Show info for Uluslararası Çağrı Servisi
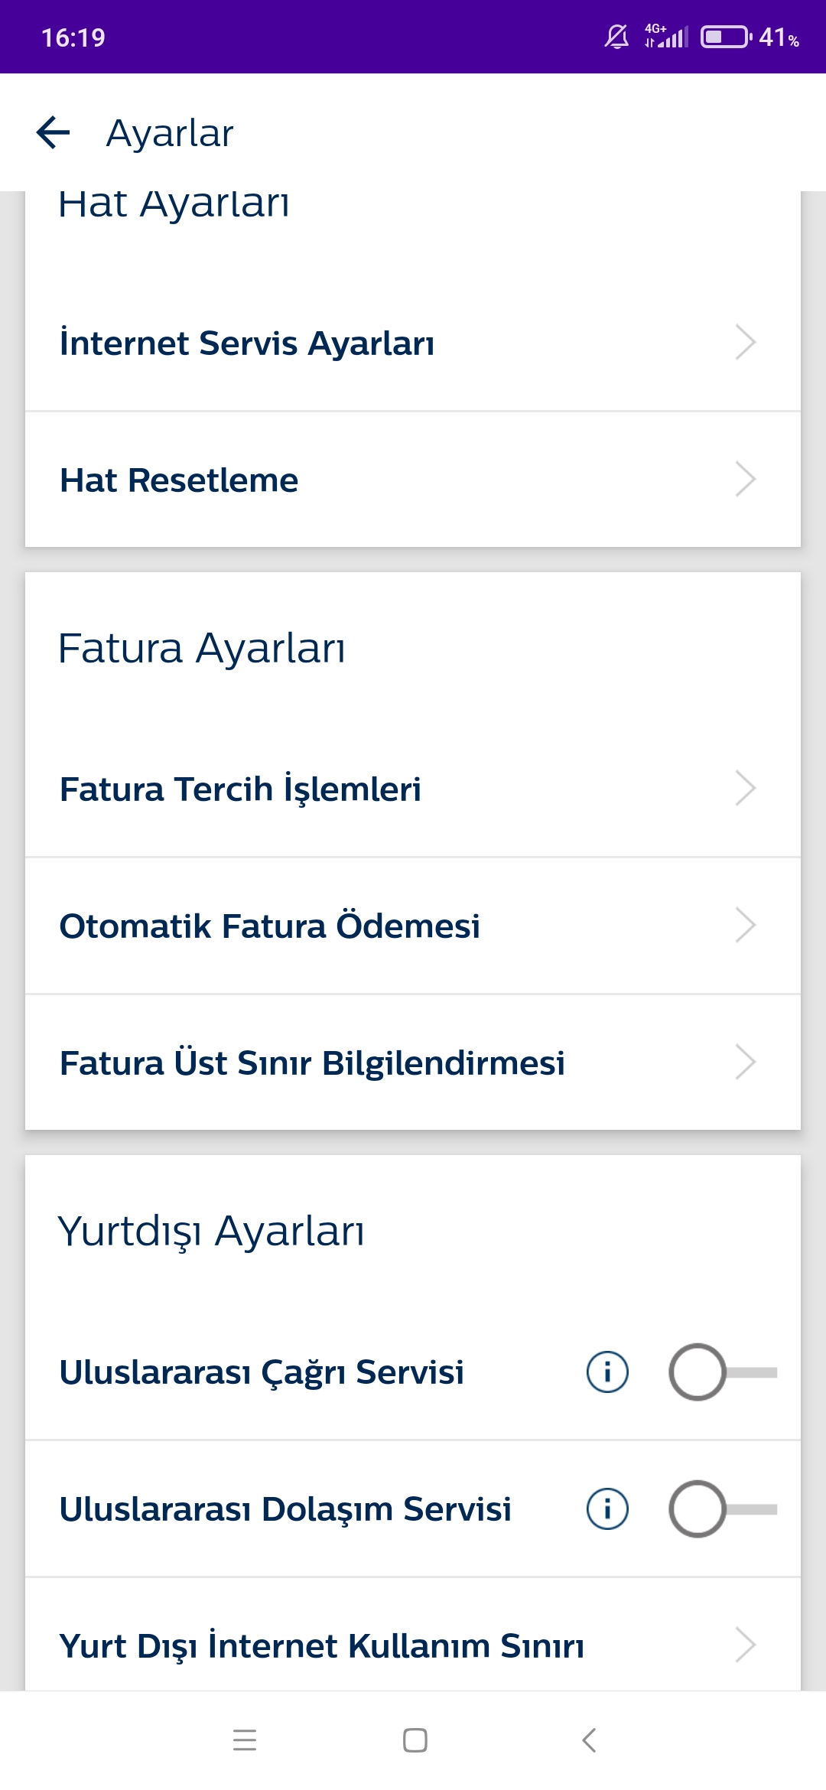 point(607,1372)
